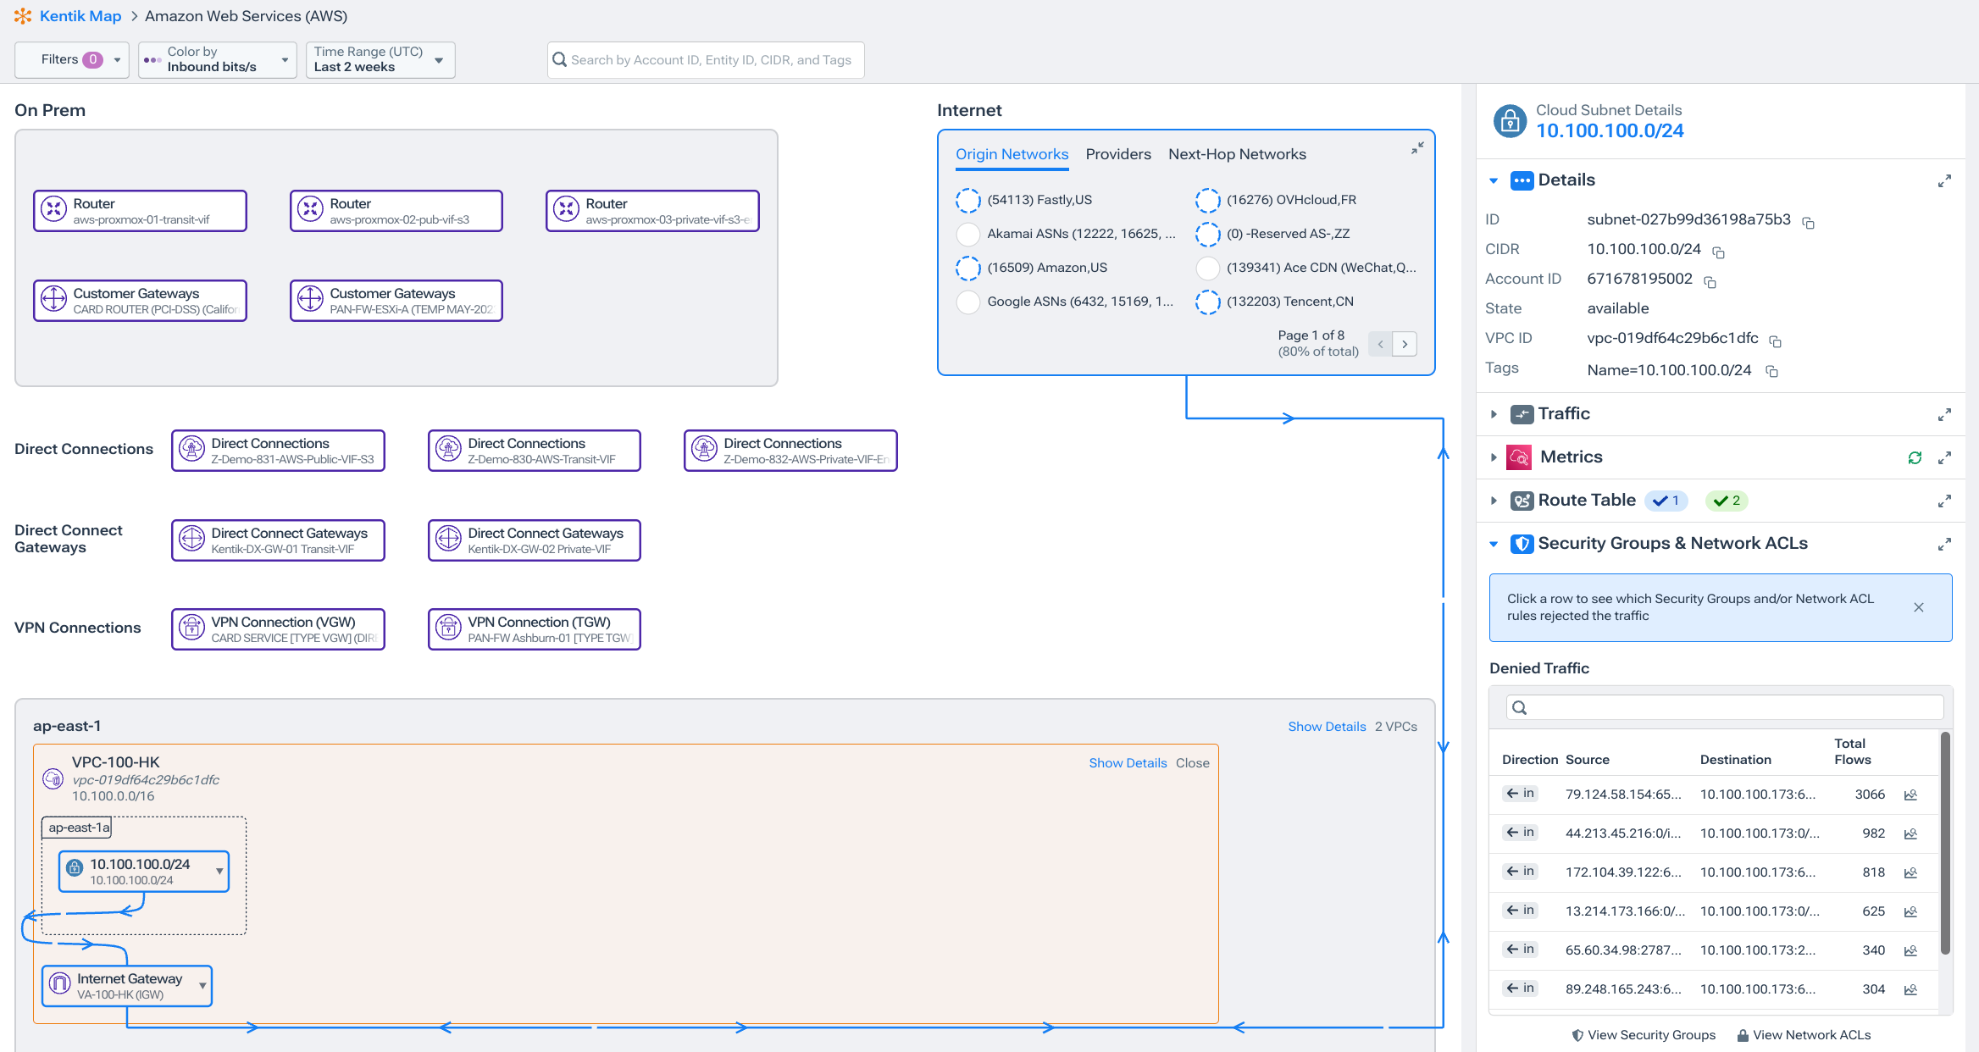Click the Cloud Subnet Details lock icon

pos(1510,121)
